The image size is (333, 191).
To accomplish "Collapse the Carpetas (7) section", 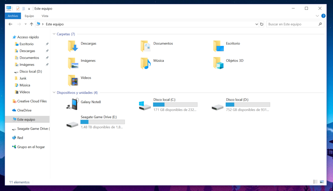I will tap(54, 34).
